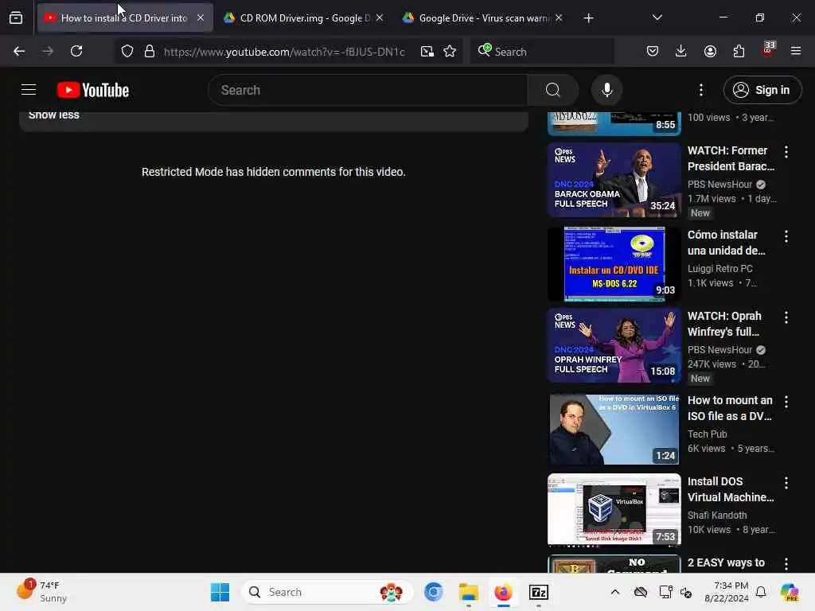
Task: Collapse description with Show less
Action: tap(54, 115)
